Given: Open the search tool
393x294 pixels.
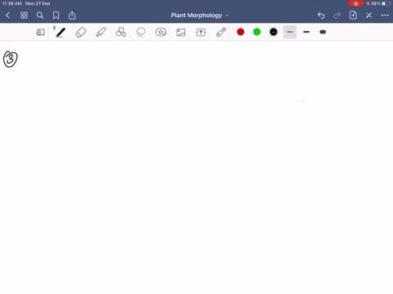Looking at the screenshot, I should (40, 16).
